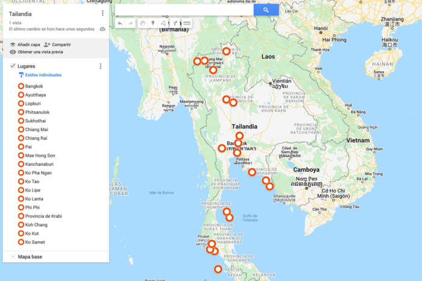The width and height of the screenshot is (422, 281).
Task: Select Kanchanaburi in the places list
Action: [39, 164]
